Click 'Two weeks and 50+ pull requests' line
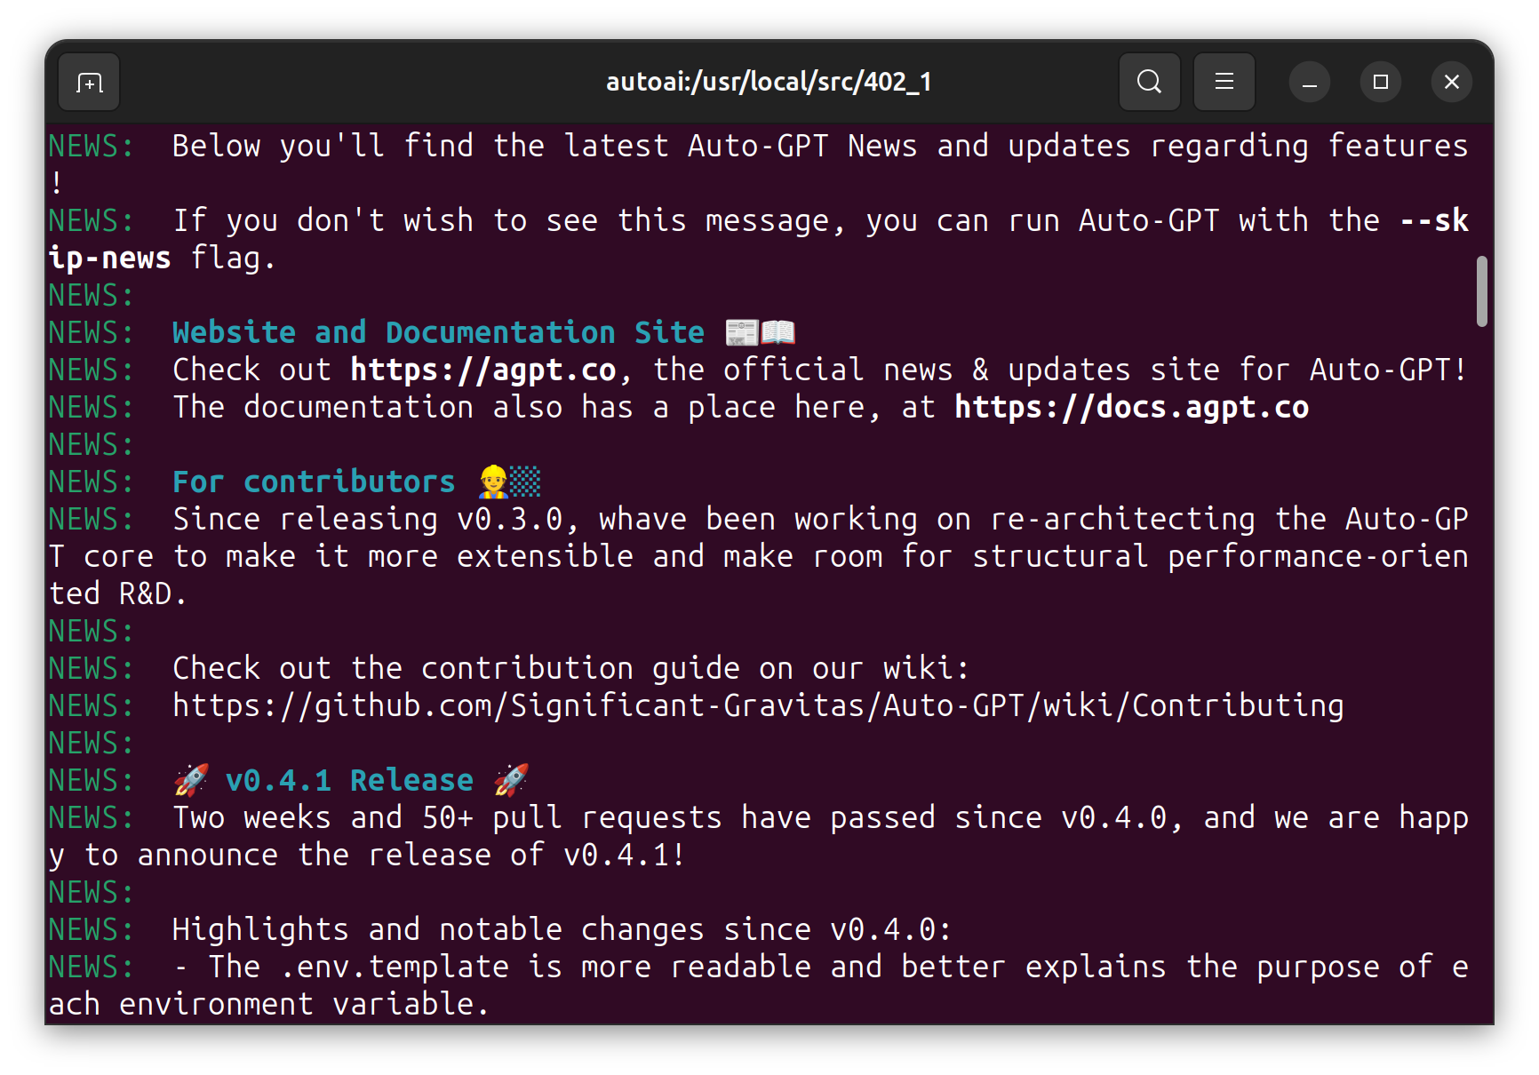The image size is (1539, 1075). pos(758,836)
